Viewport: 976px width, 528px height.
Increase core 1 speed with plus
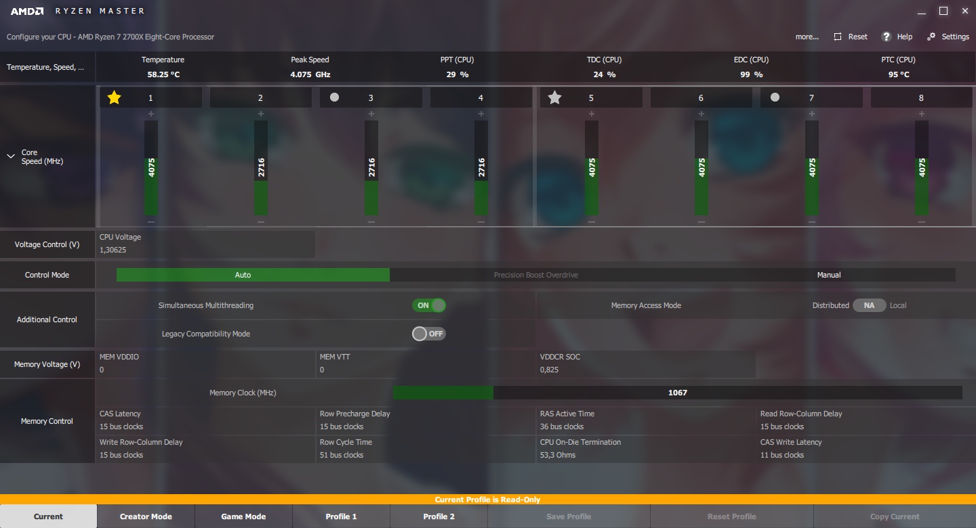coord(151,114)
